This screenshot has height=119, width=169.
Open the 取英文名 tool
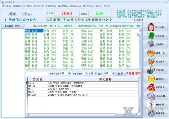pos(155,36)
